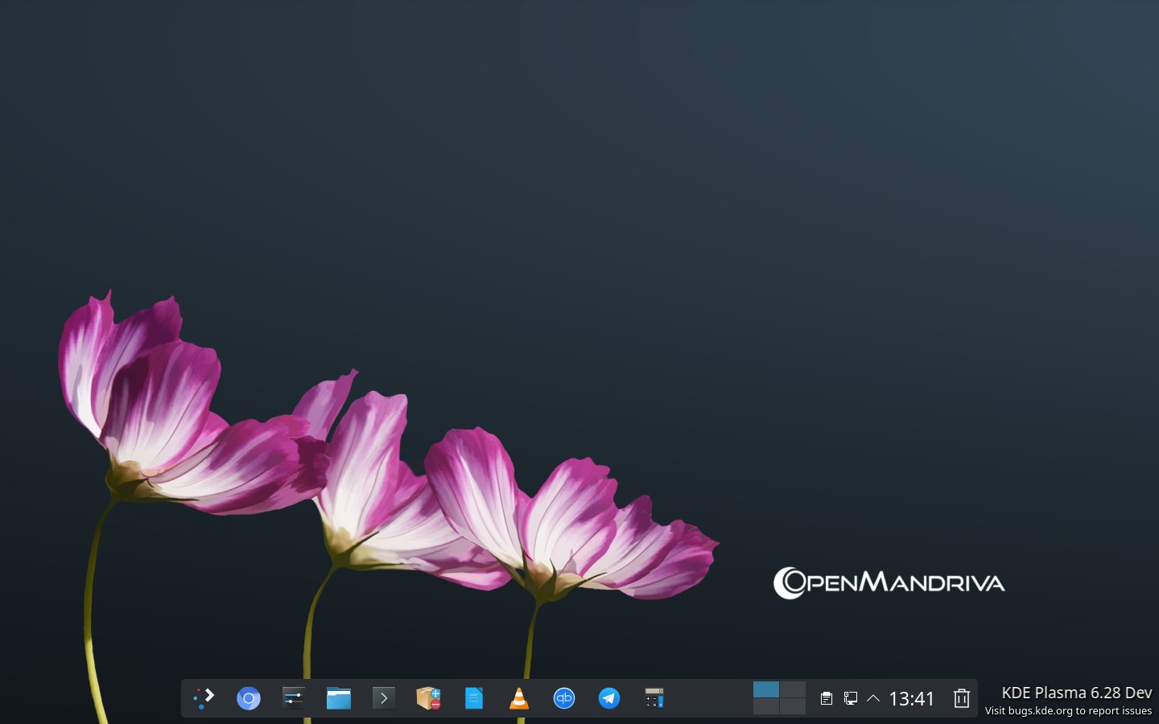Launch the LibreOffice Writer document icon
This screenshot has height=724, width=1159.
click(473, 698)
